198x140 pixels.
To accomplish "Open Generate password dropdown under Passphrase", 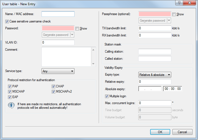I will [169, 21].
